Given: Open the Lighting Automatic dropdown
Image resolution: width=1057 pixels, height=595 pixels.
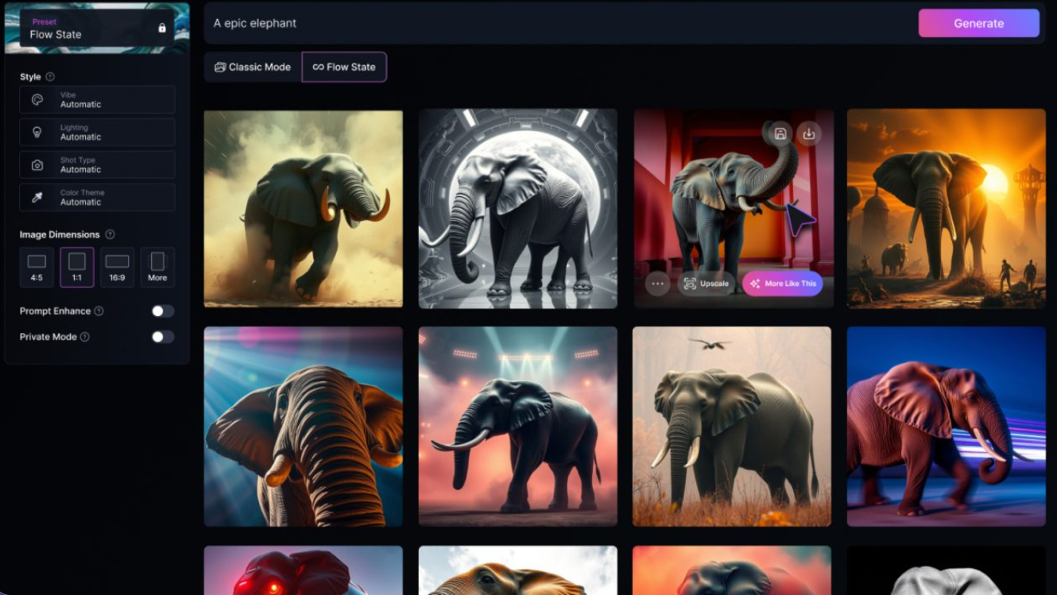Looking at the screenshot, I should point(97,132).
